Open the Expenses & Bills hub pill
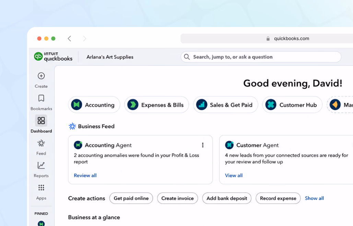Screen dimensions: 353x226 point(156,105)
